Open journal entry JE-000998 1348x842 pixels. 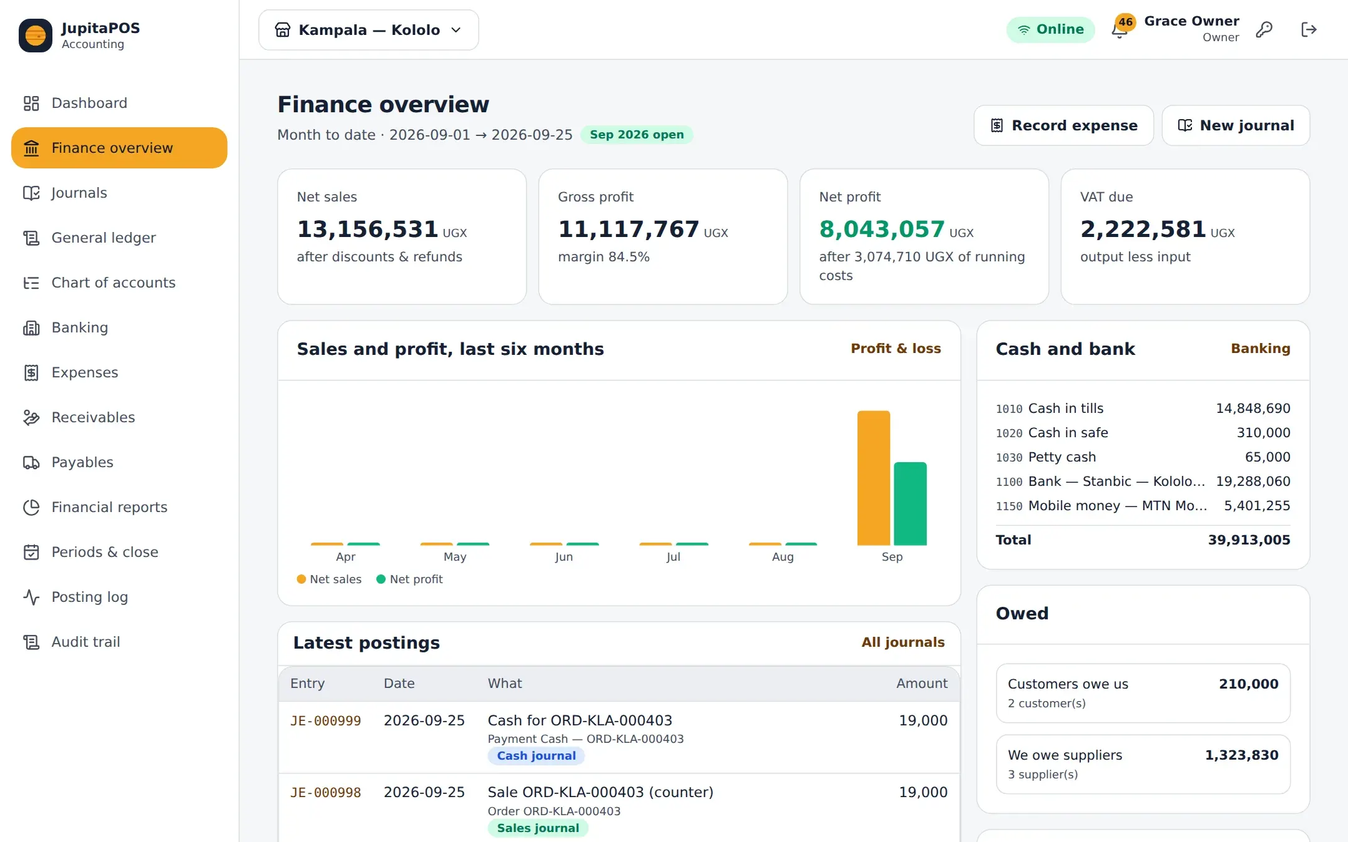326,792
